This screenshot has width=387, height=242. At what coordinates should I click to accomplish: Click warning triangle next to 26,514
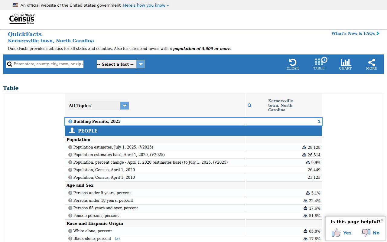[304, 155]
